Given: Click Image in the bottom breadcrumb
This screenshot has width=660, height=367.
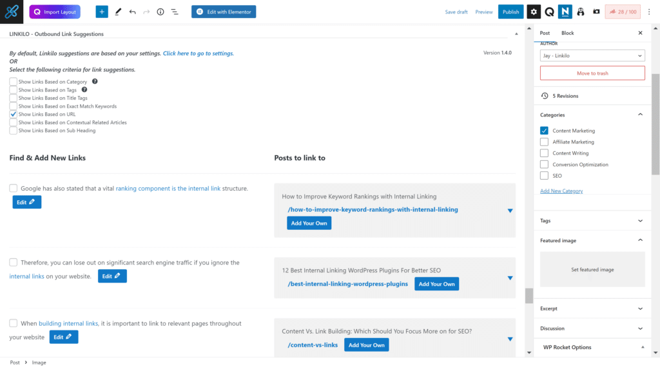Looking at the screenshot, I should [x=39, y=362].
